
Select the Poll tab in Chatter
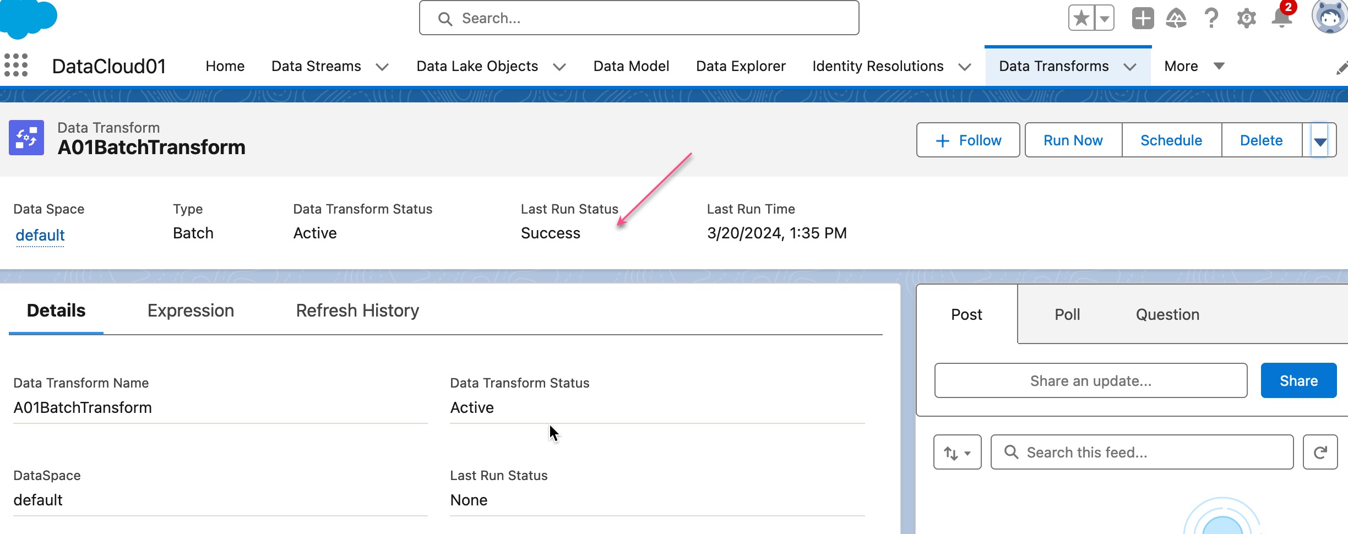pyautogui.click(x=1067, y=314)
